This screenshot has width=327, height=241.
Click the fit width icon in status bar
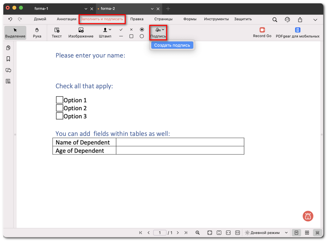pos(228,233)
